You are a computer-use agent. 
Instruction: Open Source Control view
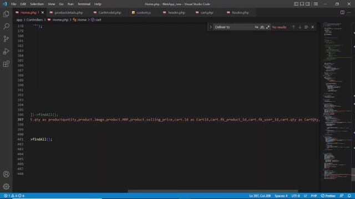(6, 39)
